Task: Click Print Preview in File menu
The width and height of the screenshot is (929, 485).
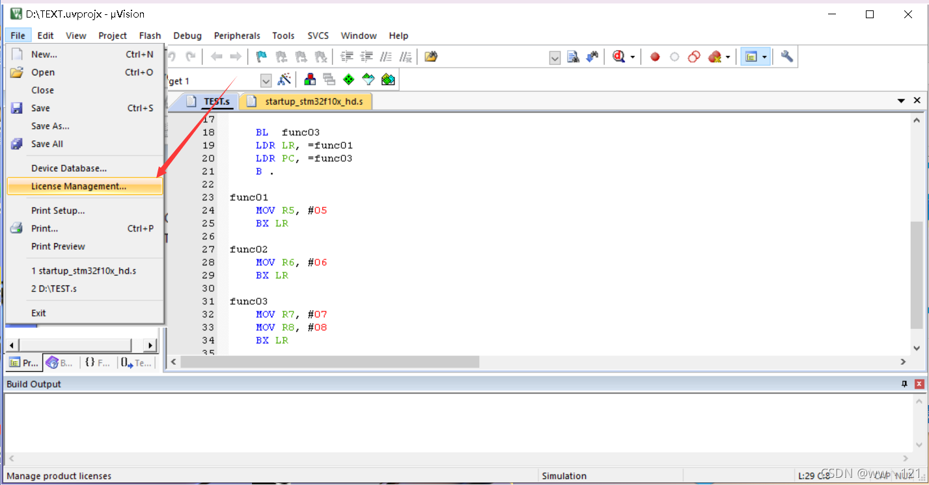Action: [x=84, y=246]
